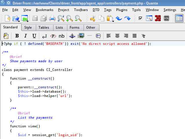Insert a paragraph tag with P icon

[53, 36]
